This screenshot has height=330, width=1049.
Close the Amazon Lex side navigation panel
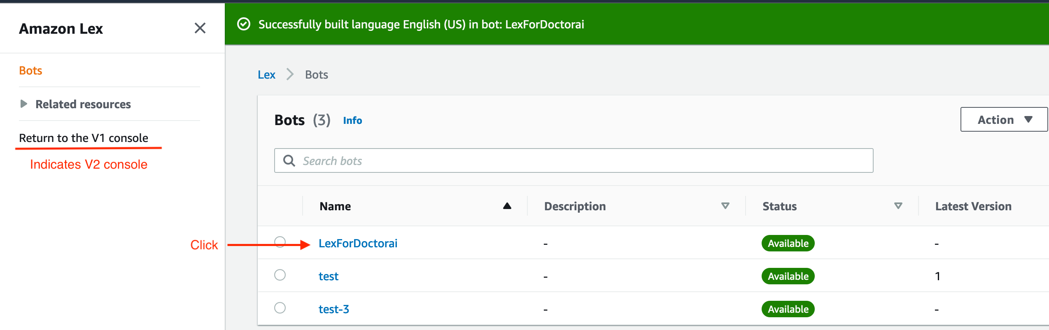pos(200,28)
